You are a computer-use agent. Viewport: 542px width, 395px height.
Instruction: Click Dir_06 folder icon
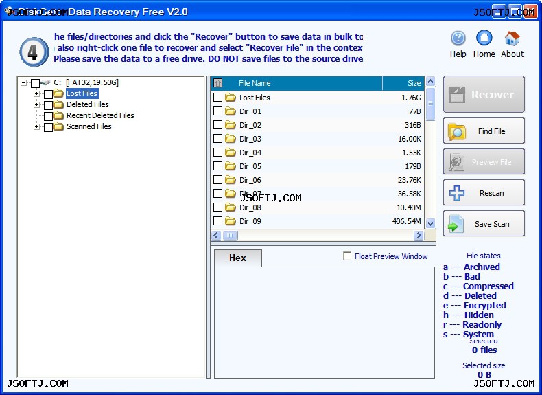coord(231,180)
